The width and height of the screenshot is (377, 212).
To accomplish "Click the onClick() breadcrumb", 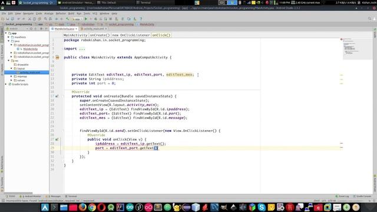I will 161,35.
